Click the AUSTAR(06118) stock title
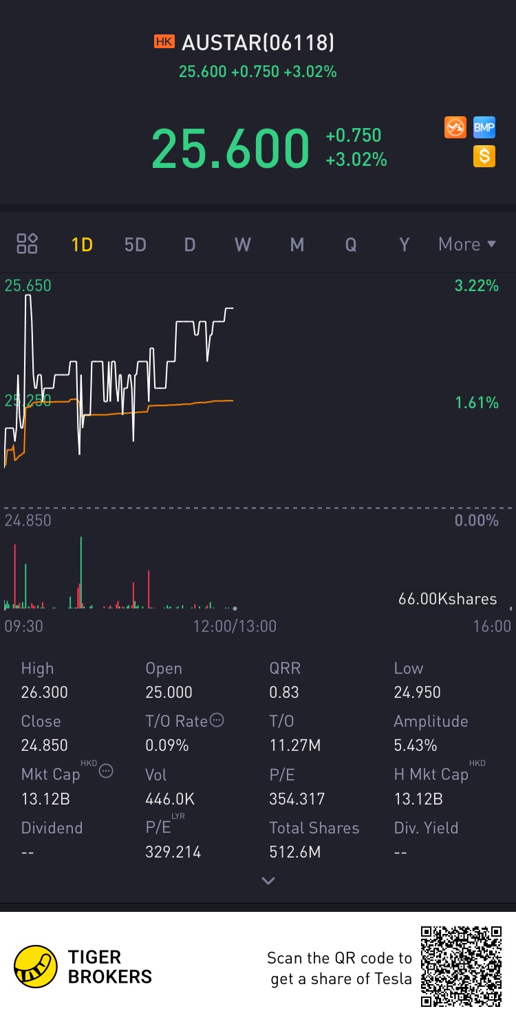Screen dimensions: 516x1022 [258, 43]
